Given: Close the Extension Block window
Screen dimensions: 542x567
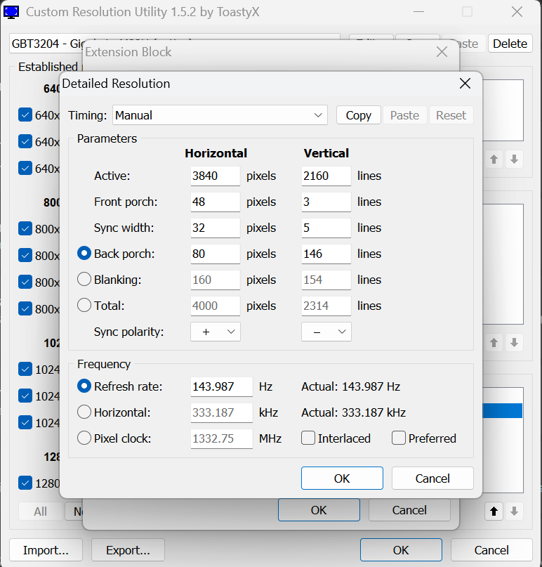Looking at the screenshot, I should (442, 52).
